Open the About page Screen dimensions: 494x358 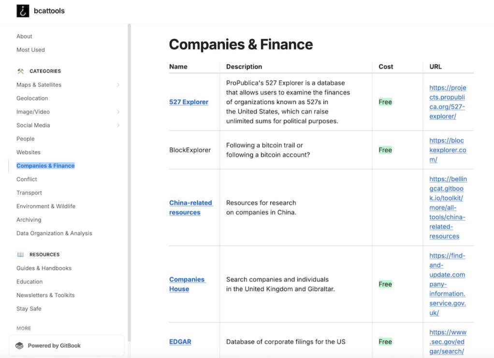coord(24,36)
